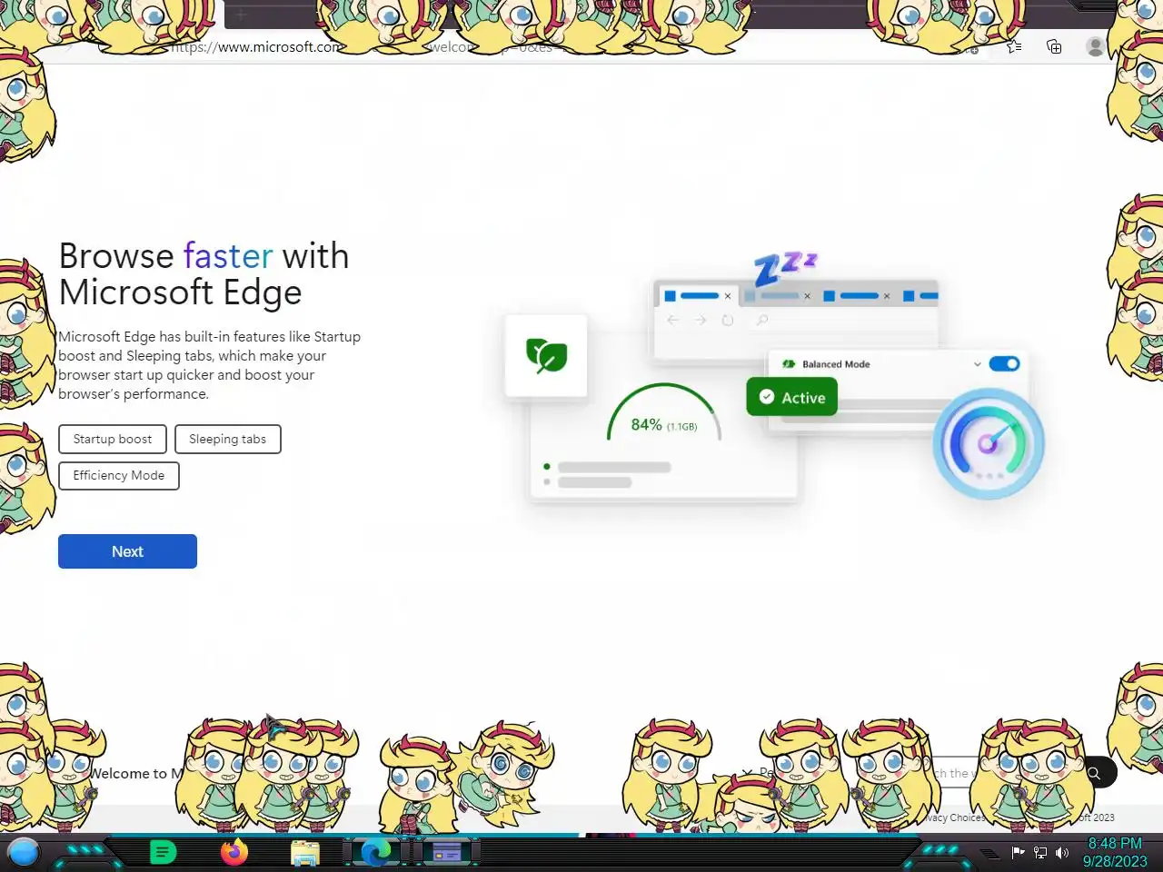Open the network tray icon
Image resolution: width=1163 pixels, height=872 pixels.
(x=1040, y=853)
